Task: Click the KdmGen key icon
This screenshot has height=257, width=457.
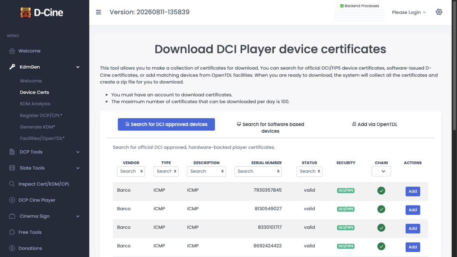Action: [12, 67]
